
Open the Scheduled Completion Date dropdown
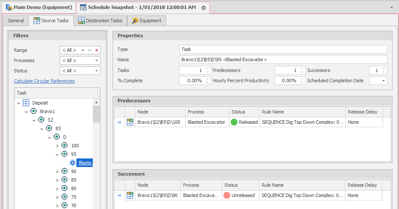[x=384, y=81]
